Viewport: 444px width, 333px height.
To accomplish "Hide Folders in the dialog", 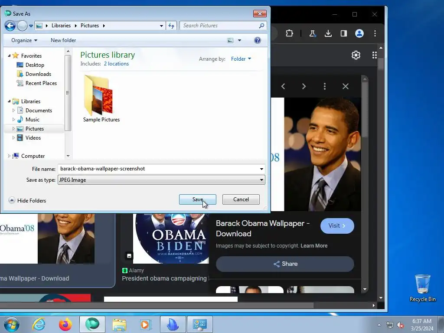I will 27,200.
